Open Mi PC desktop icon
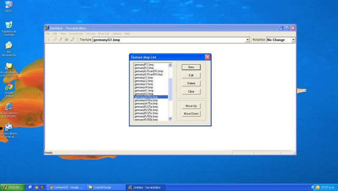The height and width of the screenshot is (191, 338). pos(9,7)
